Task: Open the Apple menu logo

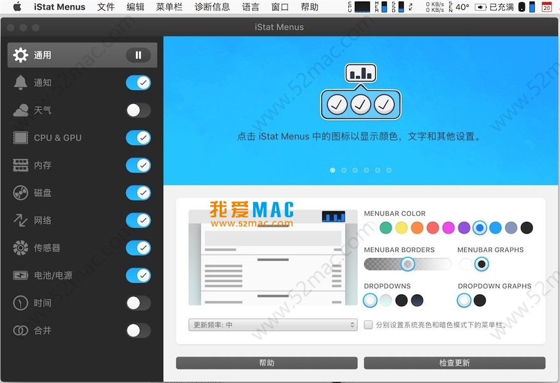Action: [17, 7]
